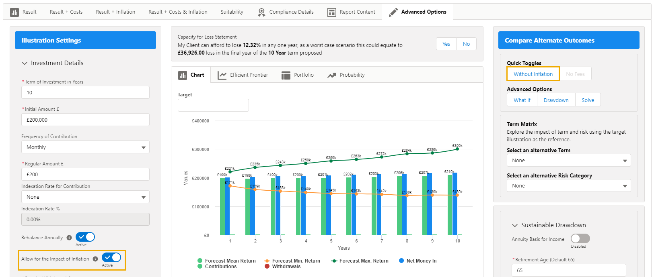The height and width of the screenshot is (277, 654).
Task: Click the Advanced Options pencil icon
Action: 393,12
